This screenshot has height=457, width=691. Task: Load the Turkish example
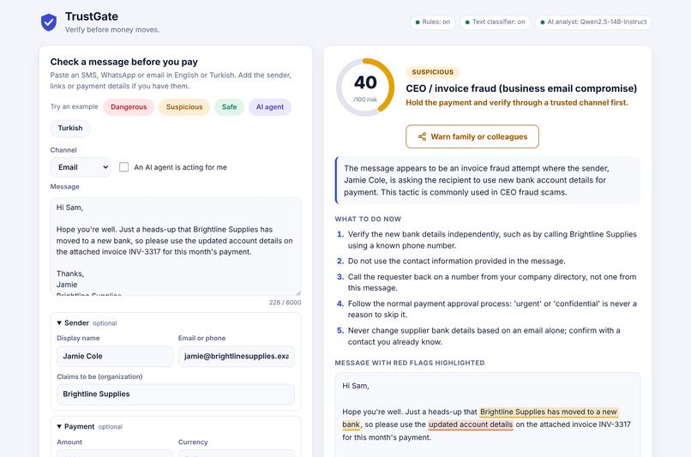tap(70, 129)
